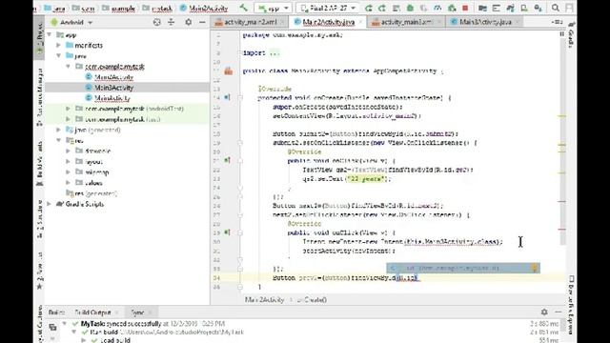Switch to Sync tab in Build panel
This screenshot has height=343, width=610.
(x=137, y=313)
